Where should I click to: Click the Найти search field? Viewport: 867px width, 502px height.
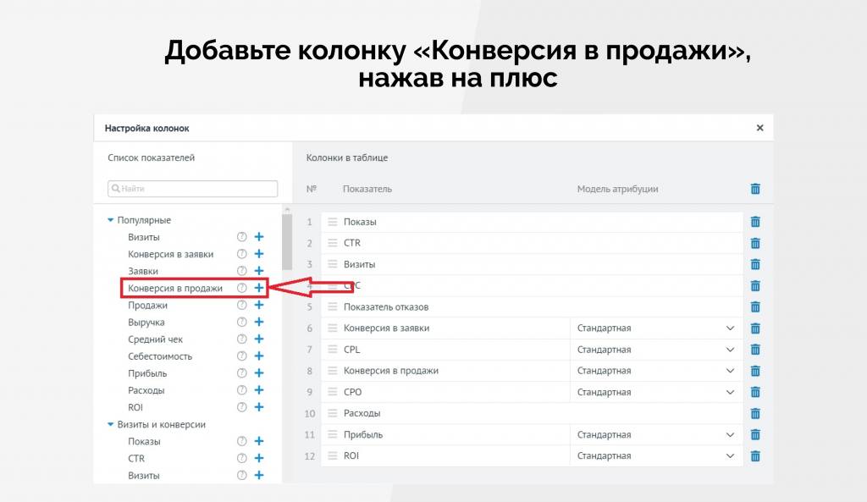193,189
